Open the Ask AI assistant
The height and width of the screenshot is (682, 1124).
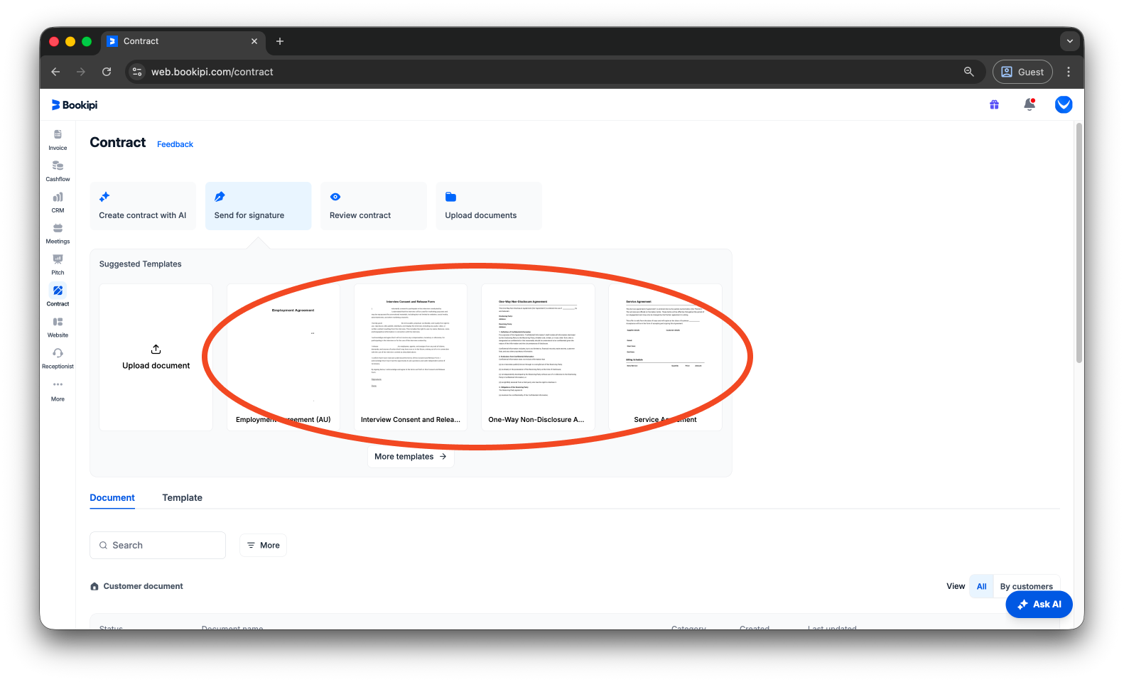tap(1039, 605)
